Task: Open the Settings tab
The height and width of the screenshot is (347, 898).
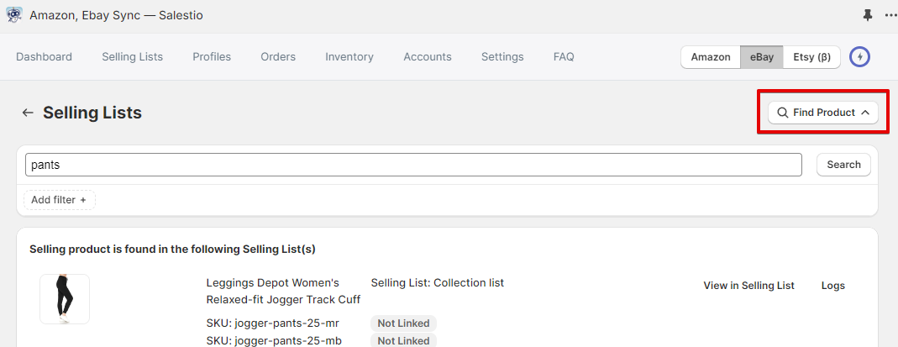Action: pos(502,56)
